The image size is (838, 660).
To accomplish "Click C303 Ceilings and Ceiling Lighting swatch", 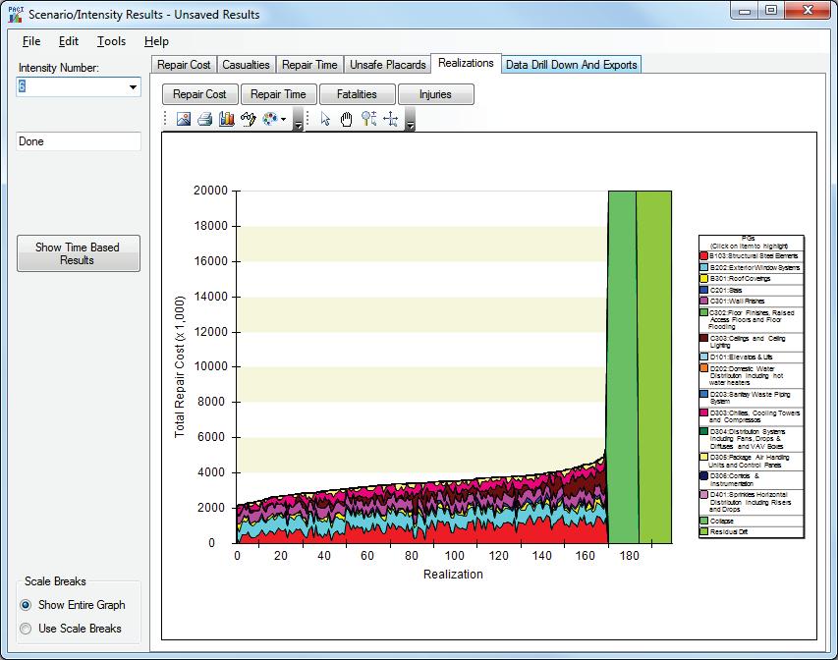I will pos(703,338).
